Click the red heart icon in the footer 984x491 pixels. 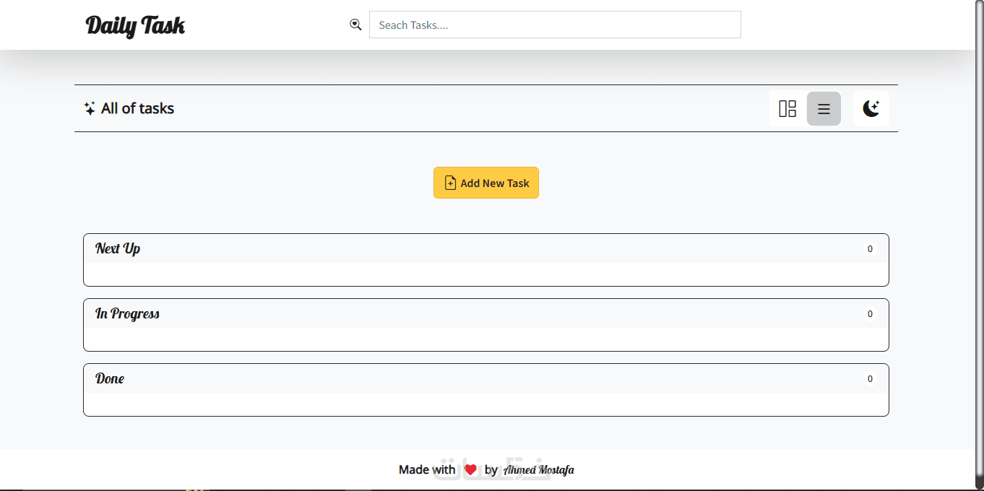click(470, 470)
